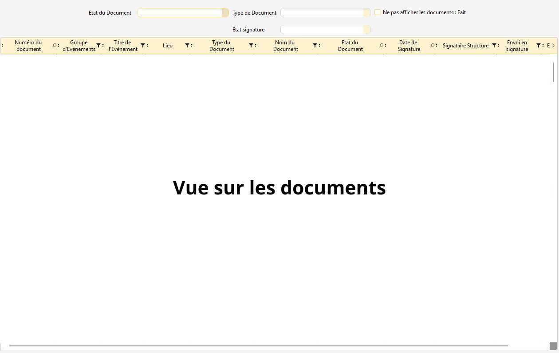Click the magnifier icon in Date de Signature column
The width and height of the screenshot is (559, 353).
point(432,46)
